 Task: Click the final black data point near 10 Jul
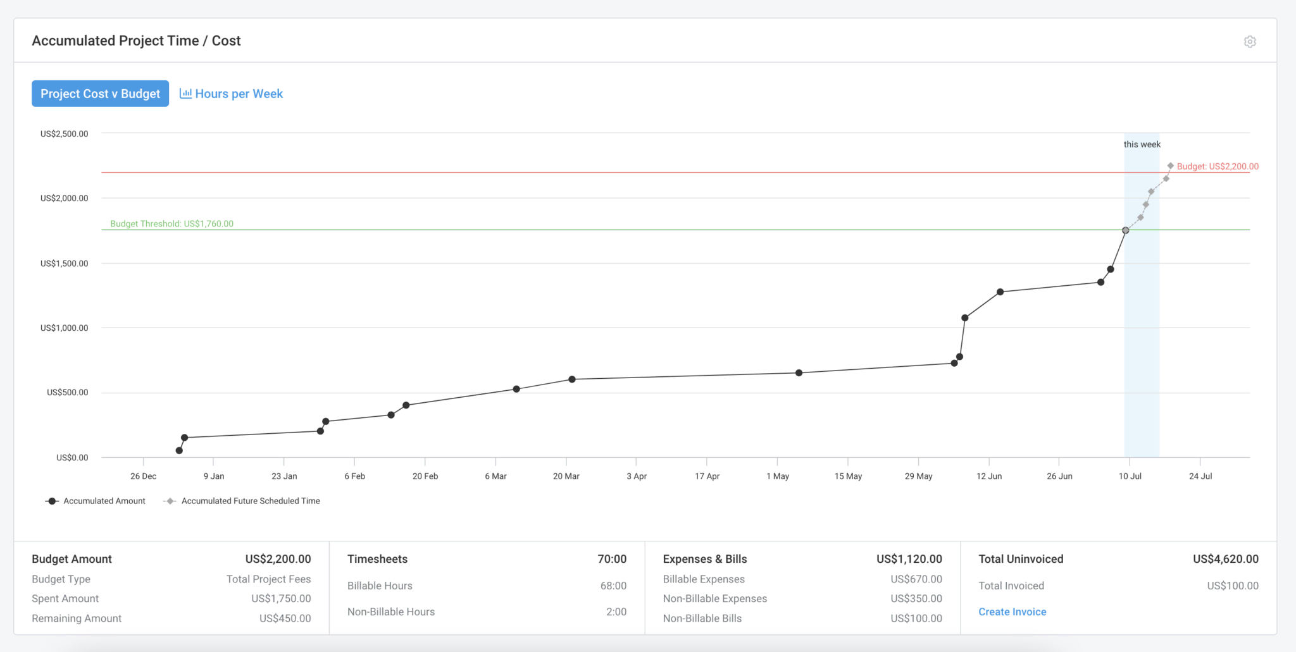click(x=1125, y=230)
